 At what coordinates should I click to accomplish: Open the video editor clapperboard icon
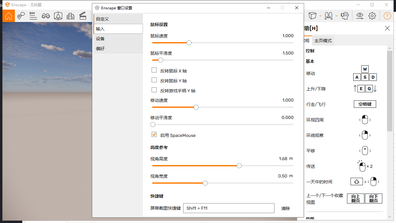83,16
